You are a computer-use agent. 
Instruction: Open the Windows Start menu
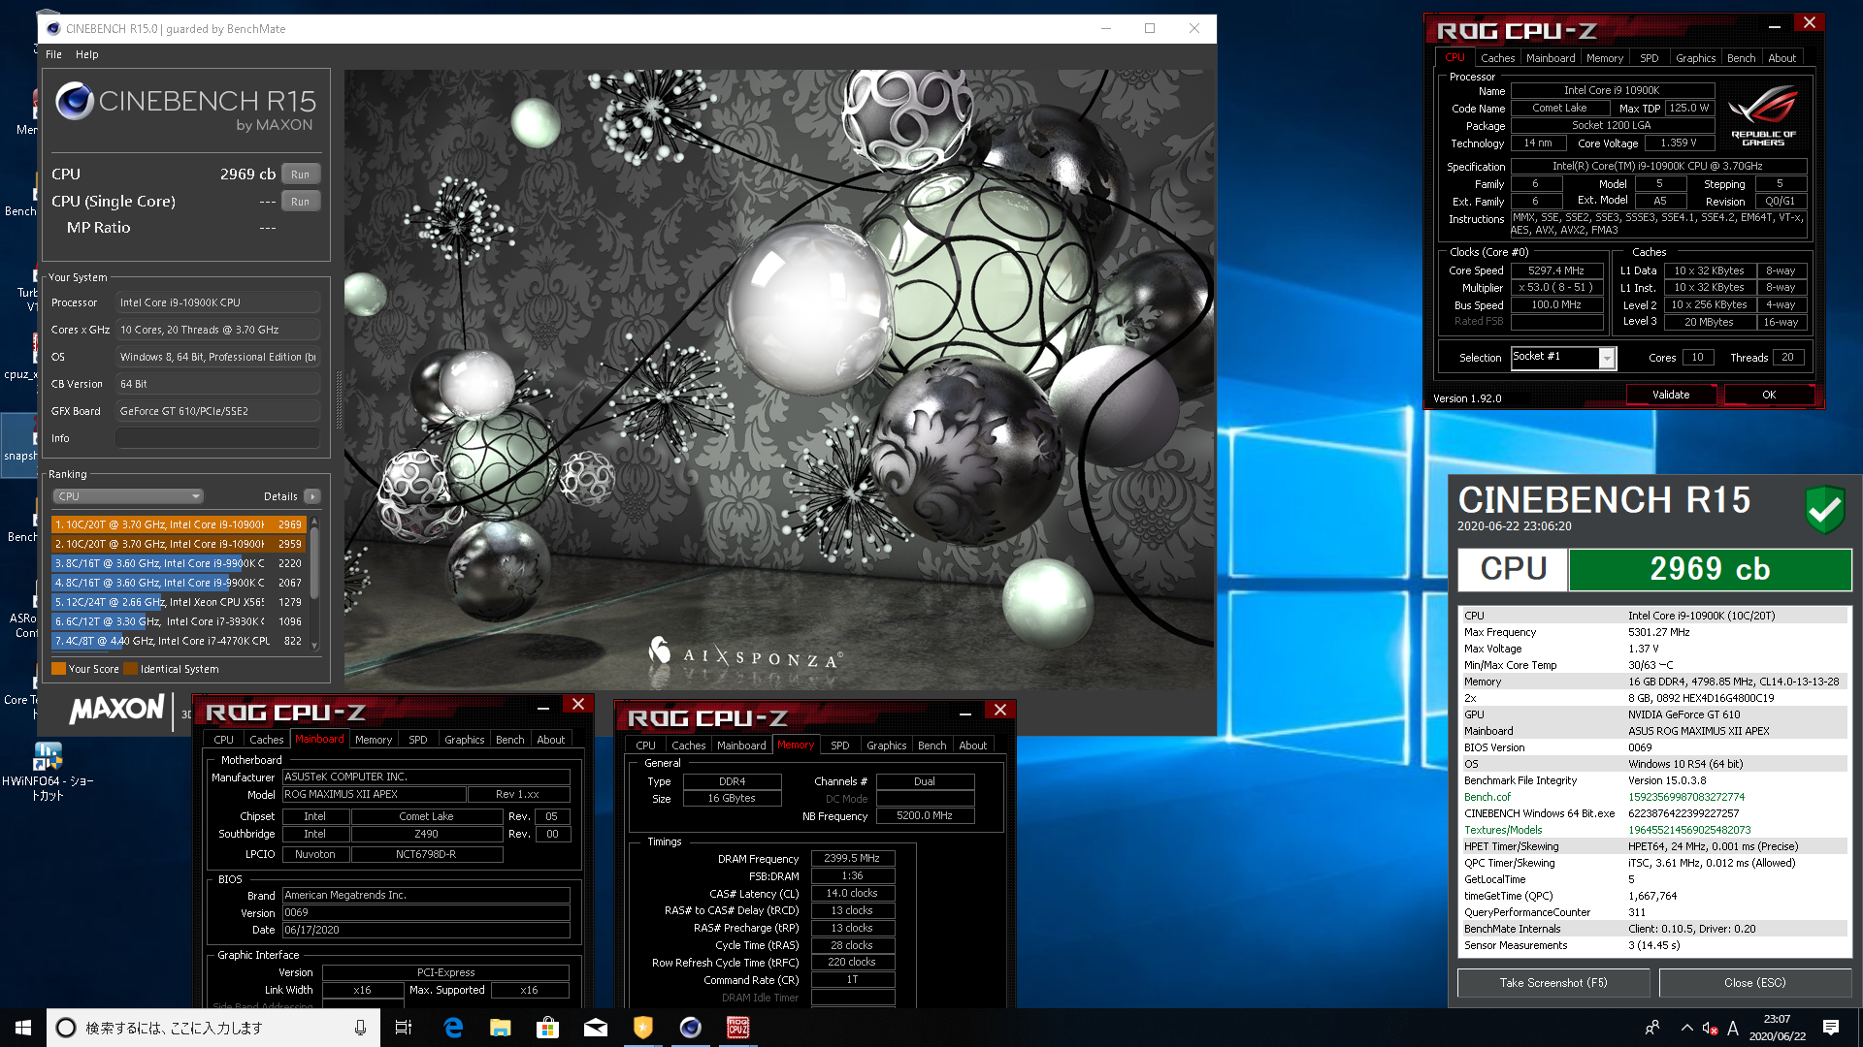pos(23,1028)
